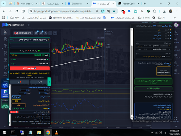Click the fullscreen expand icon at bottom right
The height and width of the screenshot is (136, 181).
[176, 118]
